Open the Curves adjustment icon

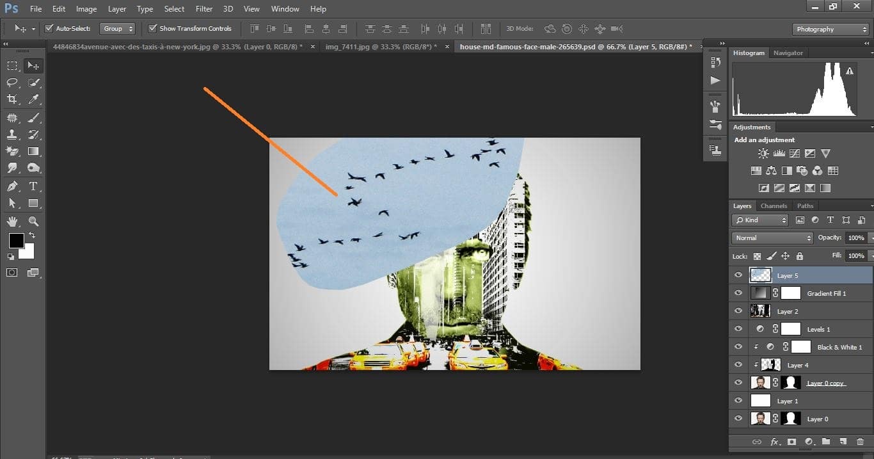tap(794, 153)
